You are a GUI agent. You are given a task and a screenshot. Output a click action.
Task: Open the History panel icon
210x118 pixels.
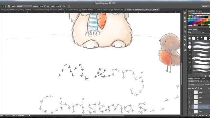pos(185,13)
